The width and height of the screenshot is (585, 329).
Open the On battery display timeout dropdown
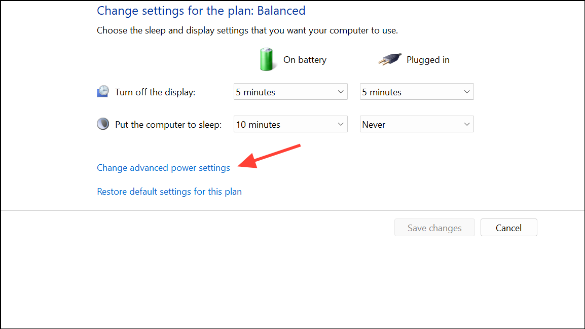(290, 91)
